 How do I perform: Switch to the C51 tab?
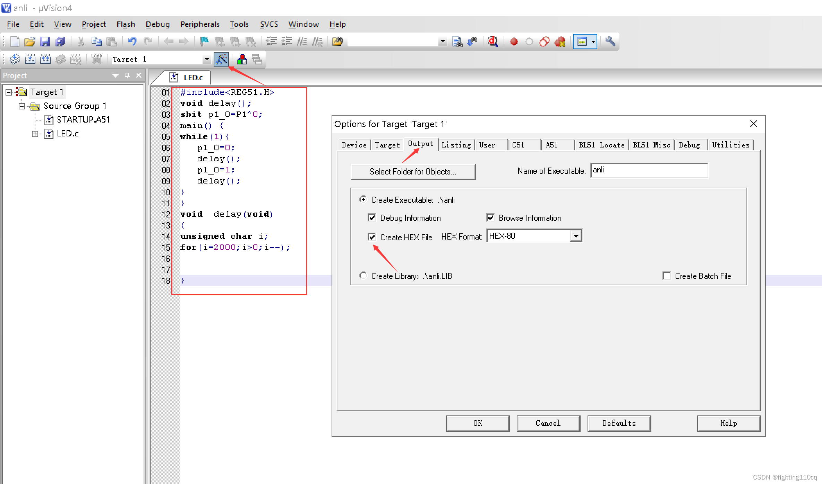tap(518, 145)
